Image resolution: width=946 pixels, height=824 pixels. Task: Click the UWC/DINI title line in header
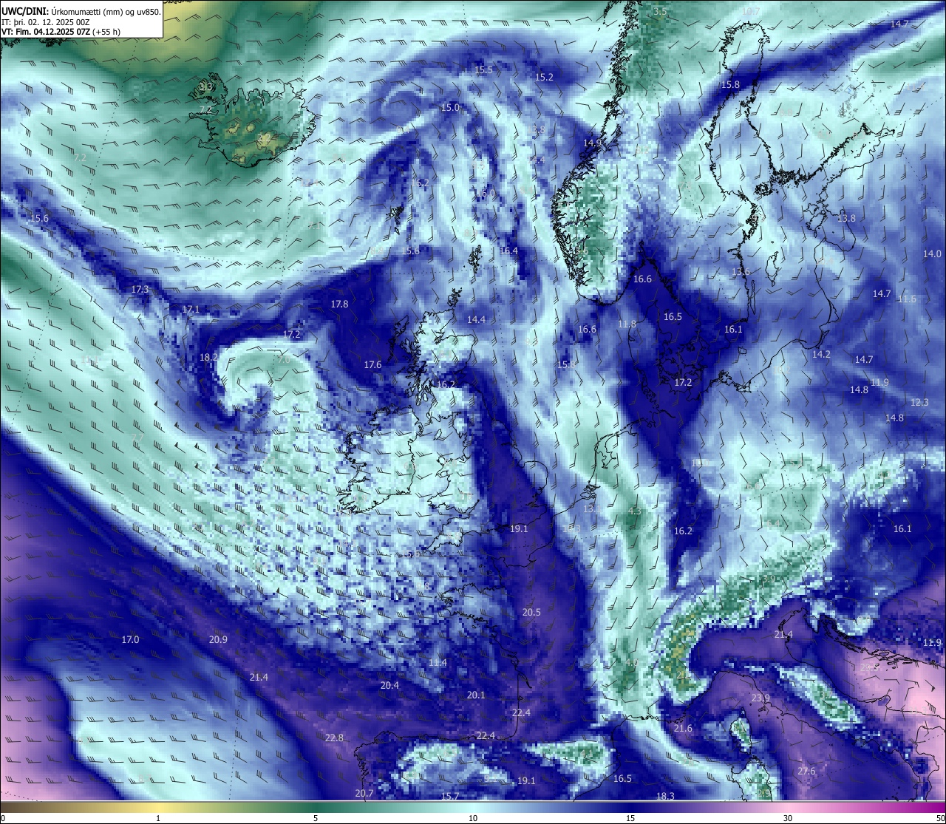coord(81,11)
